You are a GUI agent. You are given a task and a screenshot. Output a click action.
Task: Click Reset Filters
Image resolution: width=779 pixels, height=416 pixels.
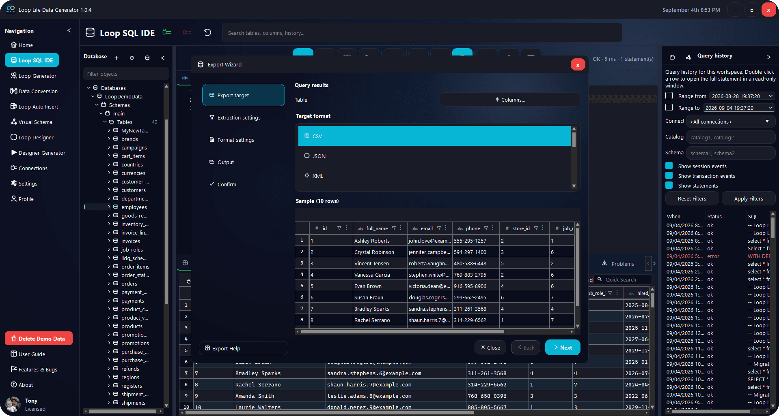point(692,198)
